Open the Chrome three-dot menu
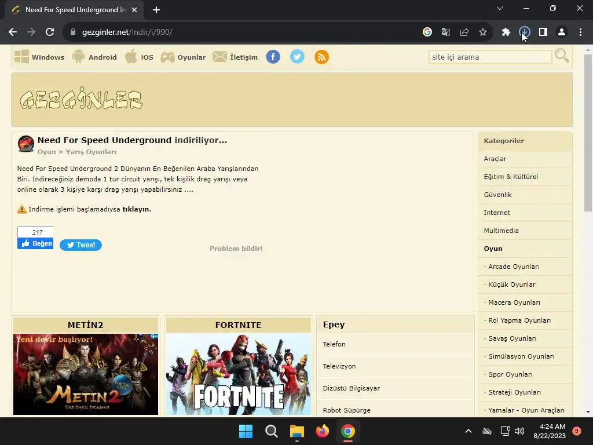 coord(580,32)
